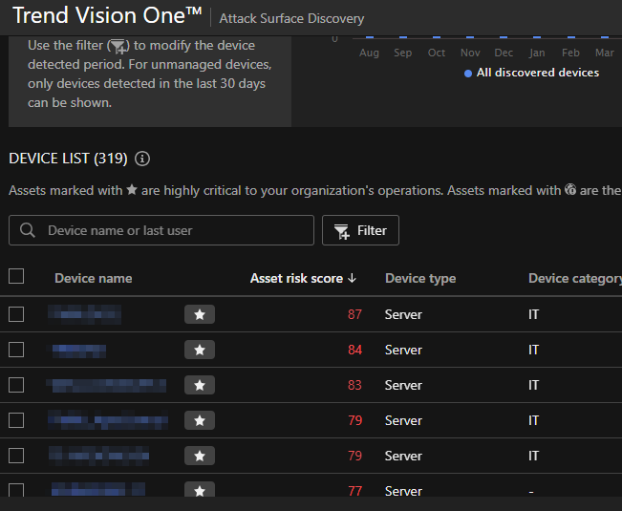The width and height of the screenshot is (622, 511).
Task: Sort by Device type column header
Action: (x=419, y=278)
